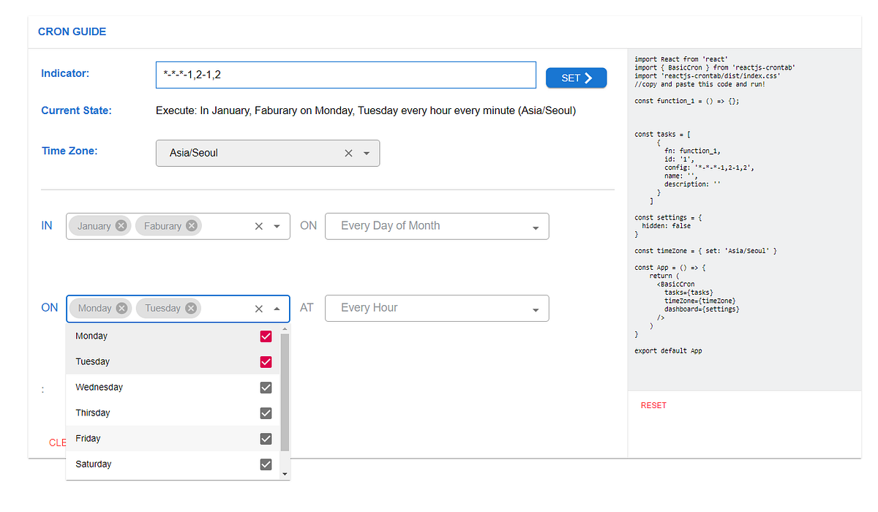The height and width of the screenshot is (512, 878).
Task: Clear the Asia/Seoul time zone with its X icon
Action: tap(348, 153)
